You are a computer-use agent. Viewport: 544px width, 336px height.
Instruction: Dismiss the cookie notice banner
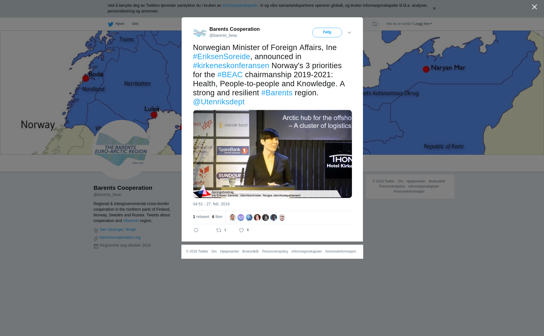tap(434, 8)
